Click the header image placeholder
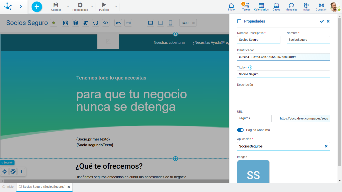This screenshot has width=342, height=192. [x=108, y=41]
